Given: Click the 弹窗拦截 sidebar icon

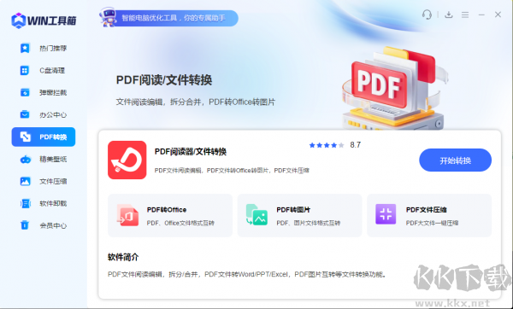Looking at the screenshot, I should 25,93.
